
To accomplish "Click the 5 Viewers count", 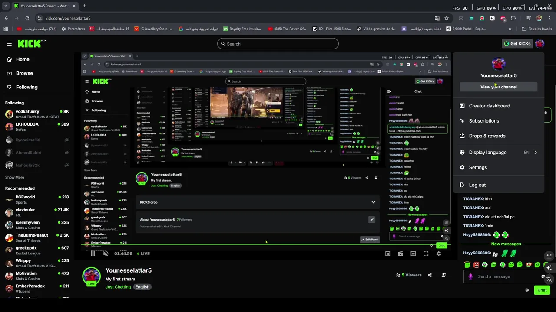I will point(409,275).
